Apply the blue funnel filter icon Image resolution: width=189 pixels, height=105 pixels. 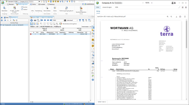pyautogui.click(x=80, y=20)
